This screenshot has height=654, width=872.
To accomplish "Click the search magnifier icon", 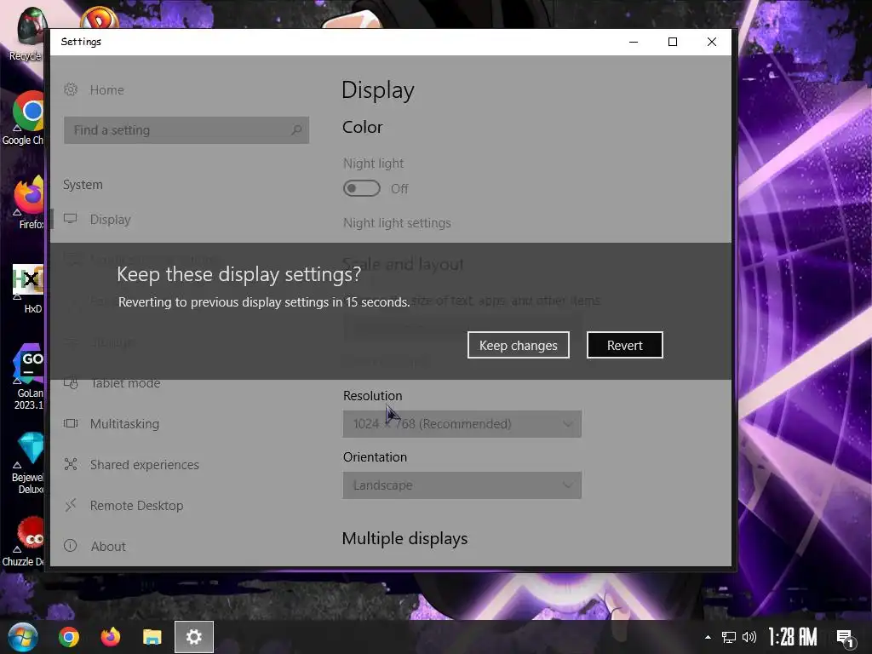I will pyautogui.click(x=296, y=130).
